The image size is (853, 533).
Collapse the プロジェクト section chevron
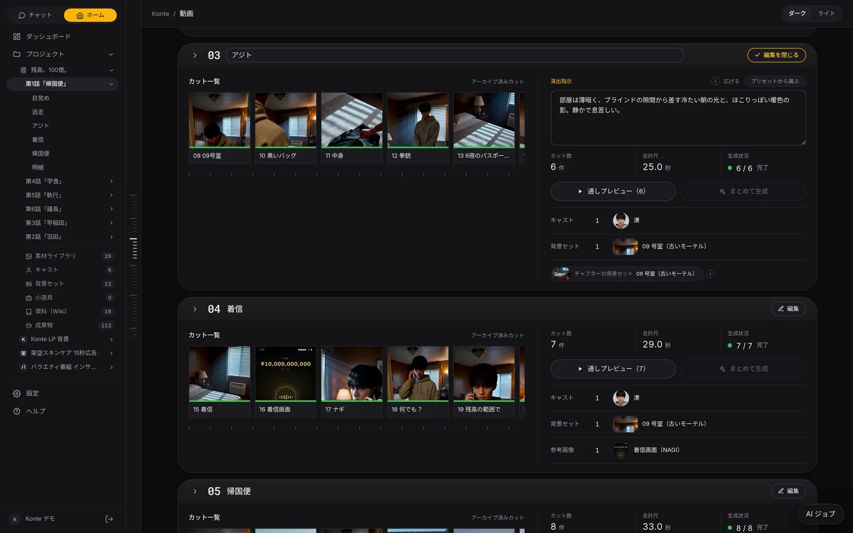coord(111,54)
